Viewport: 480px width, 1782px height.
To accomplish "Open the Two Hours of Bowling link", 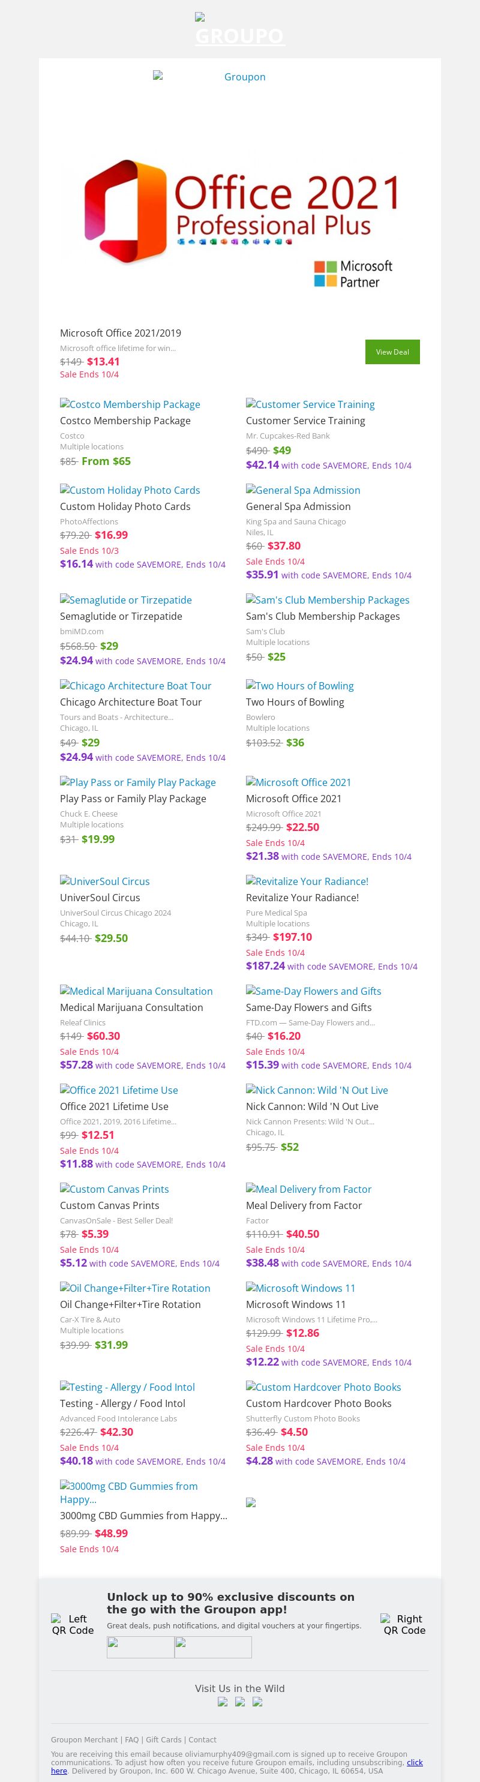I will point(299,686).
